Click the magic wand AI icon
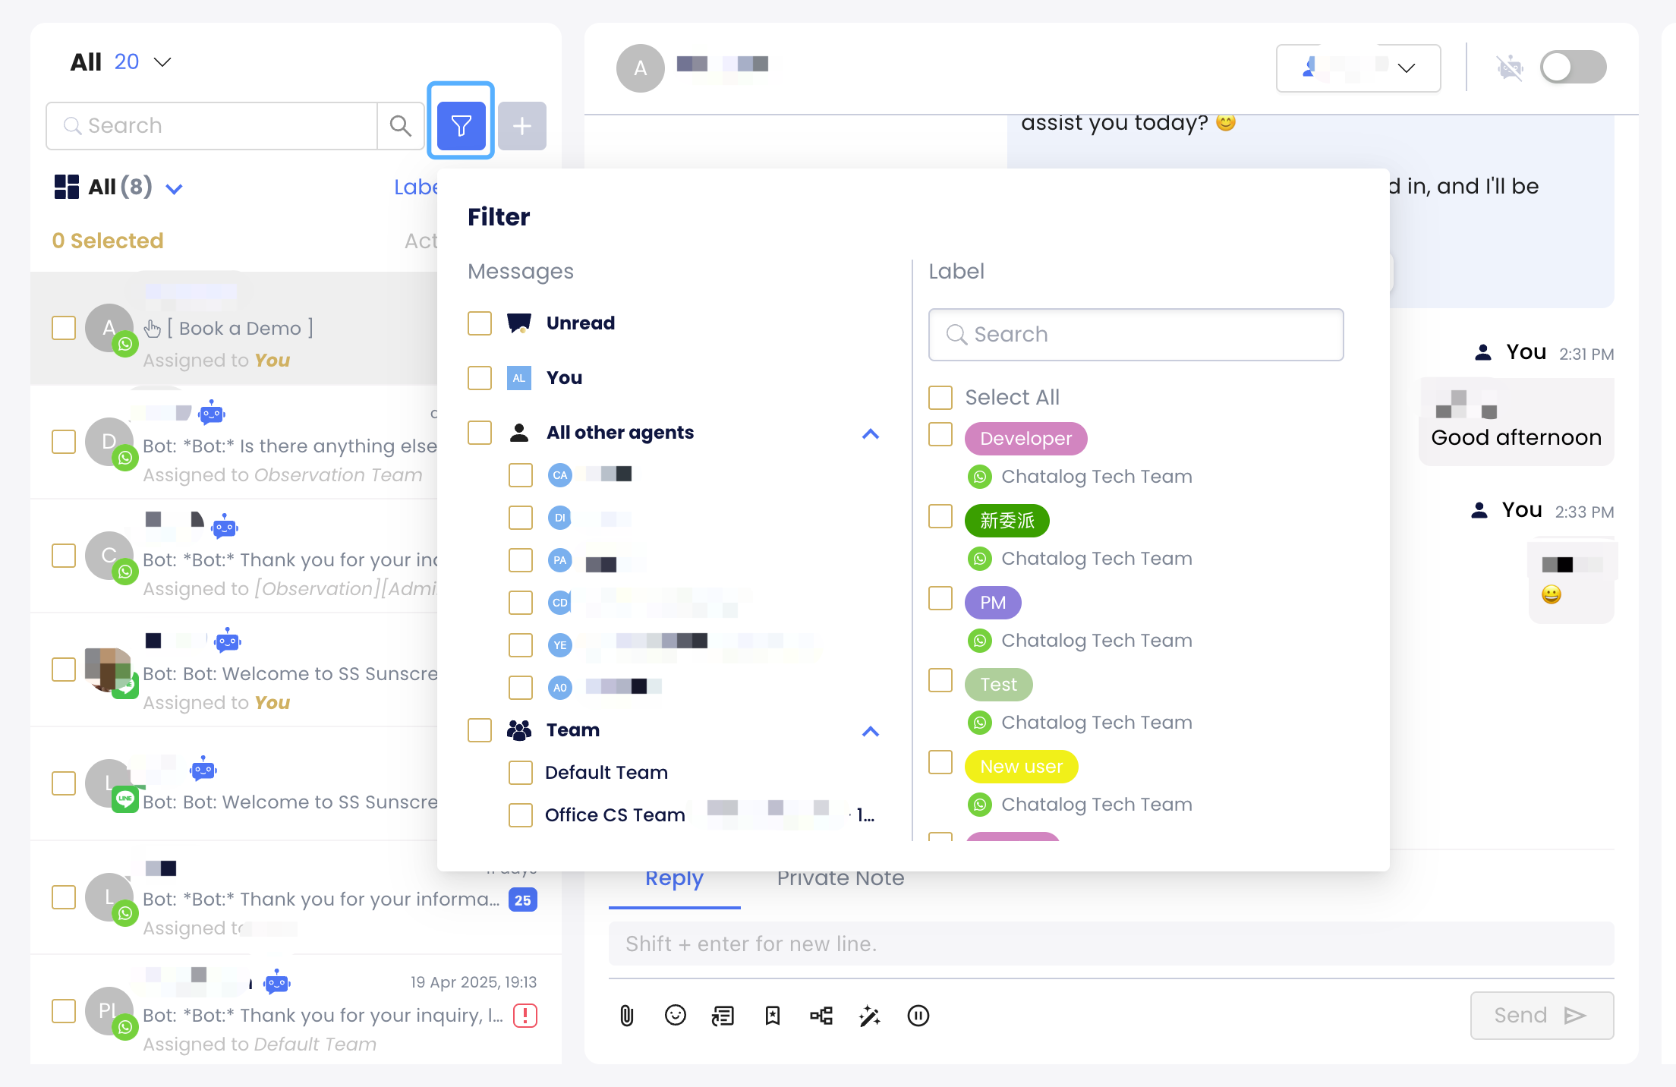 tap(869, 1016)
